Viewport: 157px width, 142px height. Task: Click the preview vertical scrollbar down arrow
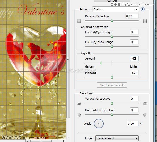coord(68,137)
